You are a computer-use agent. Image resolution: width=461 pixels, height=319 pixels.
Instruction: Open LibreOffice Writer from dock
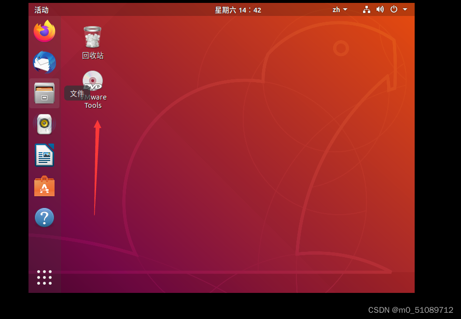pos(44,155)
